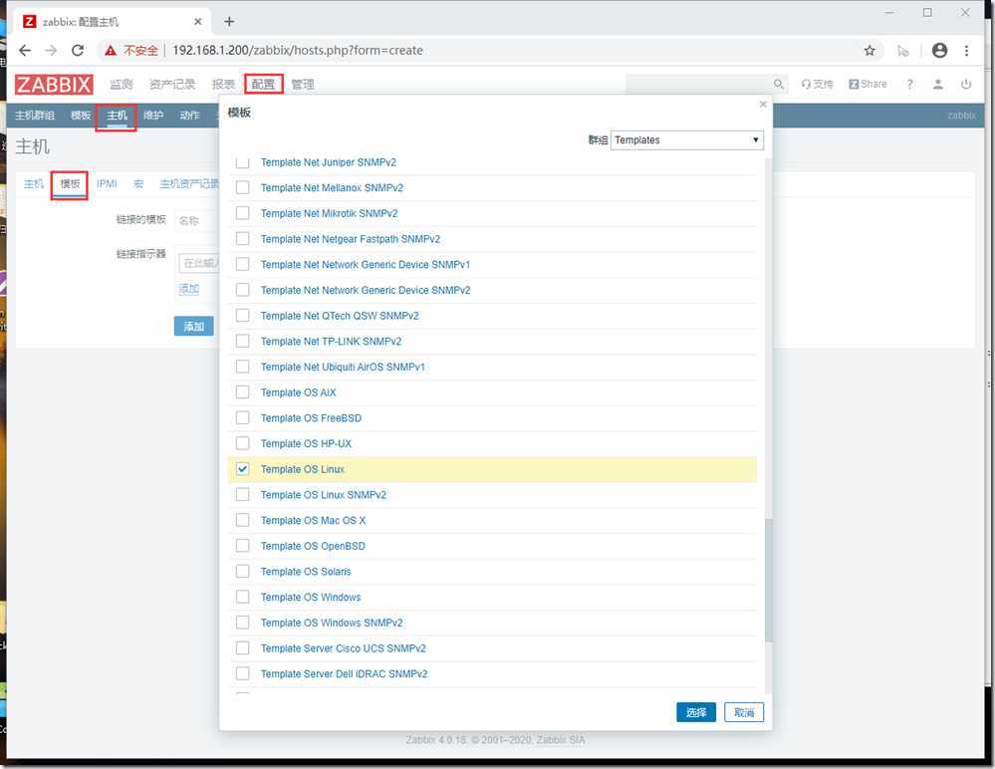
Task: Check Template OS Windows checkbox
Action: tap(242, 597)
